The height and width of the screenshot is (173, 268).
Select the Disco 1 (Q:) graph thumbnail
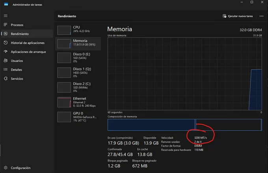pyautogui.click(x=64, y=73)
